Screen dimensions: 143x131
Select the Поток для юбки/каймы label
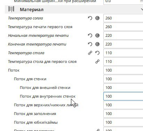(x=36, y=122)
